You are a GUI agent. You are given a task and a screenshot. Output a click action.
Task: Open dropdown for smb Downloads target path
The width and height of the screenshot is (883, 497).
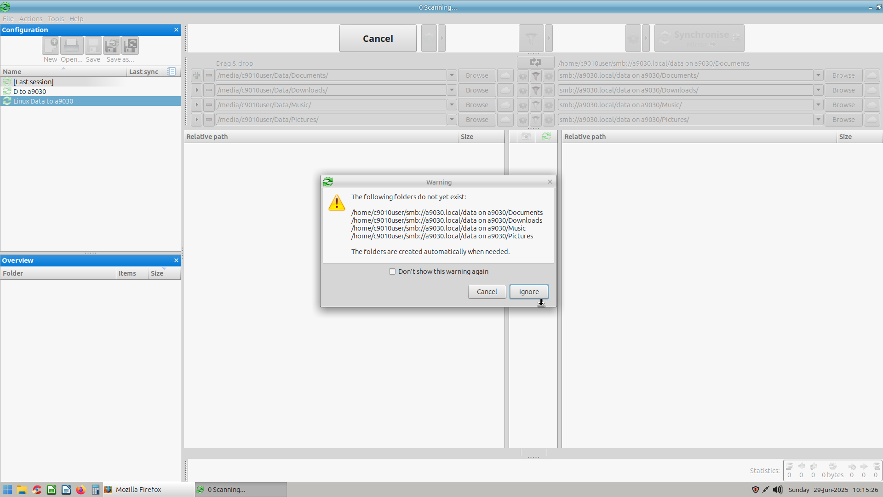[818, 90]
